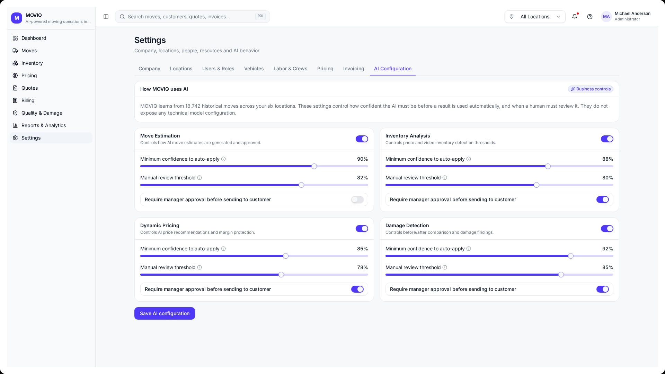The image size is (665, 374).
Task: Open the All Locations dropdown
Action: pyautogui.click(x=535, y=17)
